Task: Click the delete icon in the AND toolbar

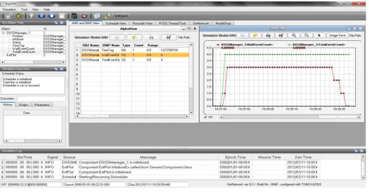Action: tap(169, 37)
